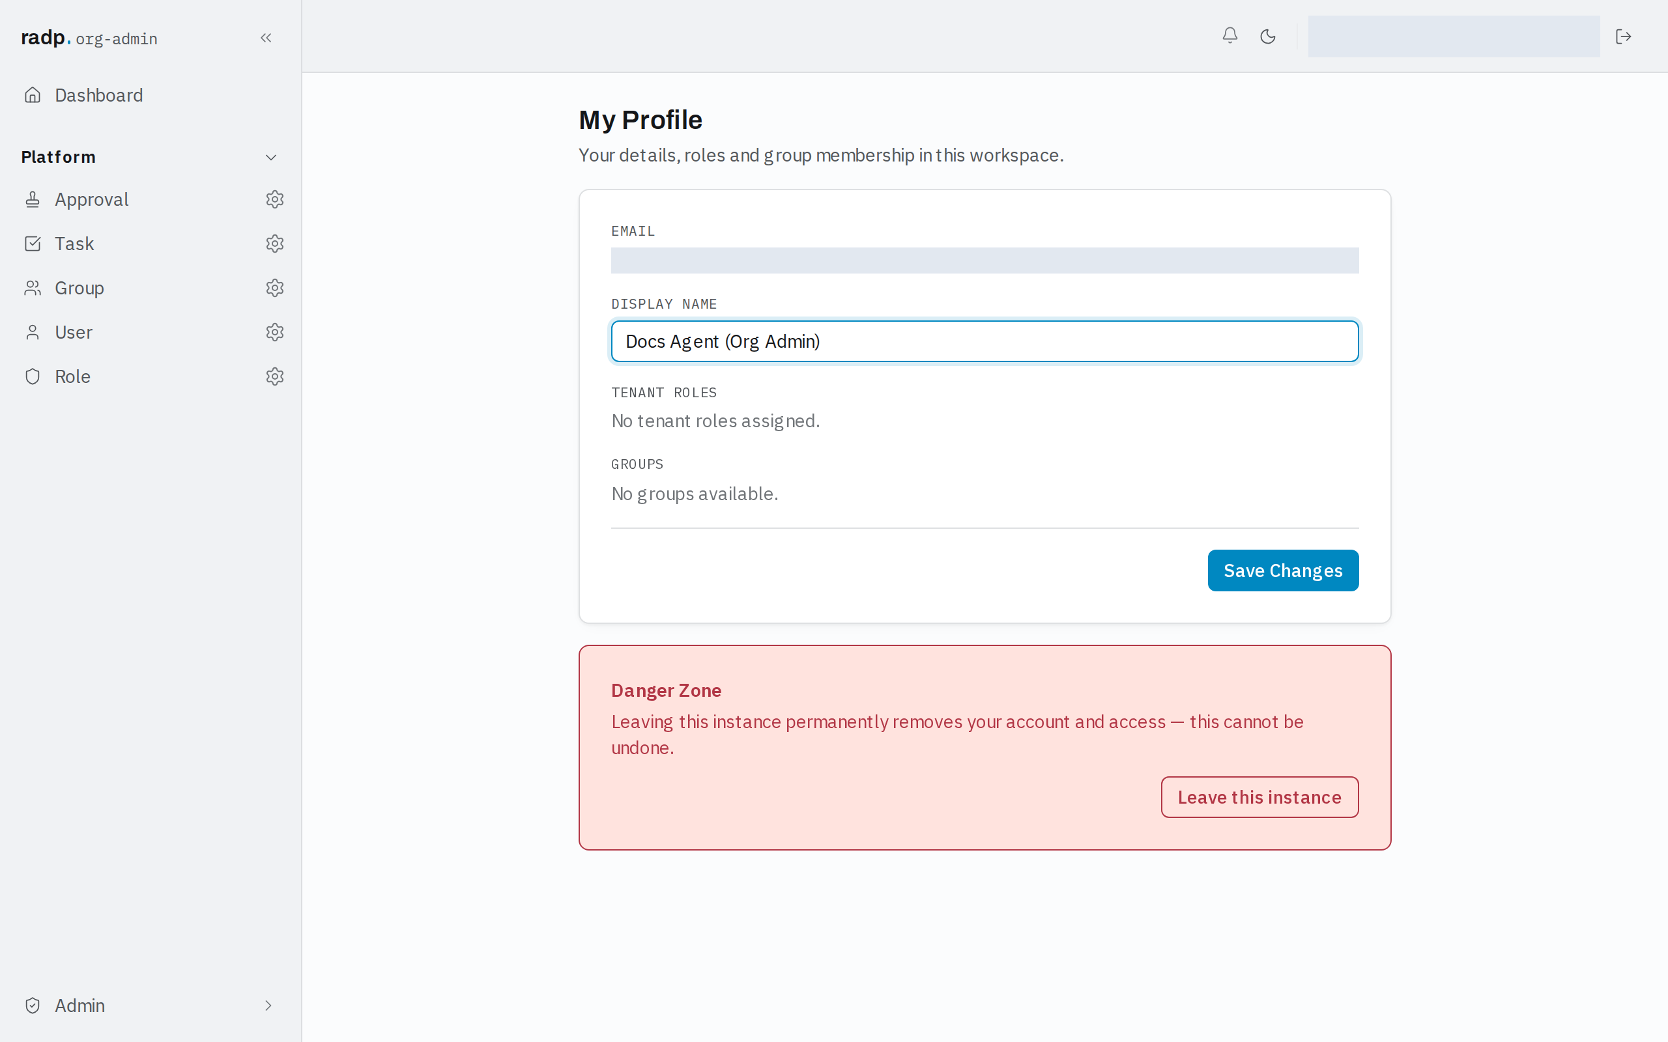Open Task settings gear

(x=274, y=244)
